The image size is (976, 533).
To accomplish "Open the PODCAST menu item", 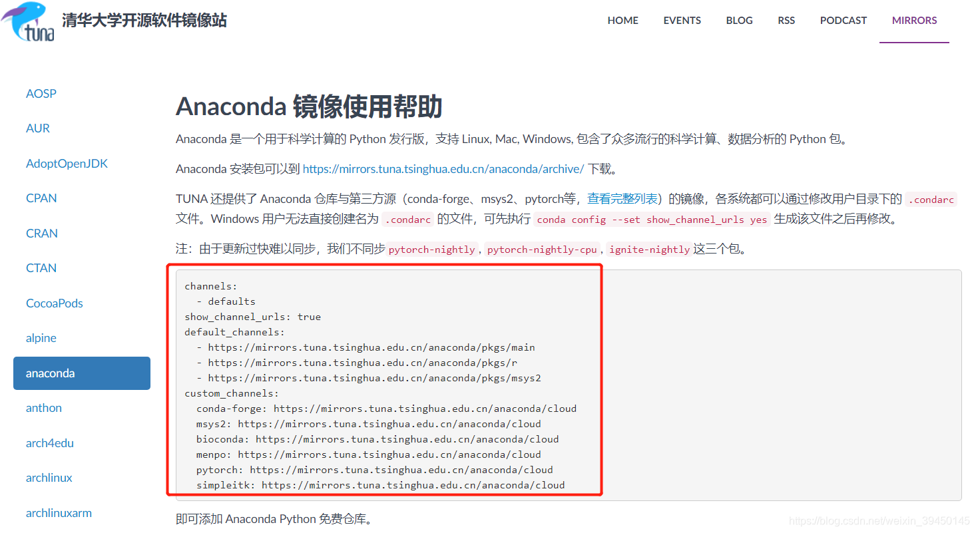I will (x=843, y=21).
